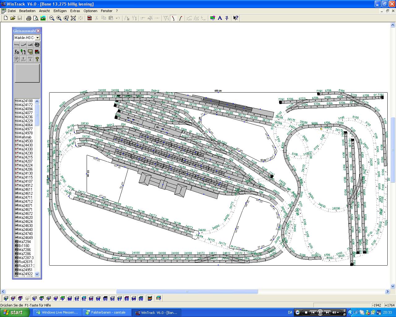Stop playback in taskbar media player
This screenshot has height=317, width=396.
[x=306, y=312]
